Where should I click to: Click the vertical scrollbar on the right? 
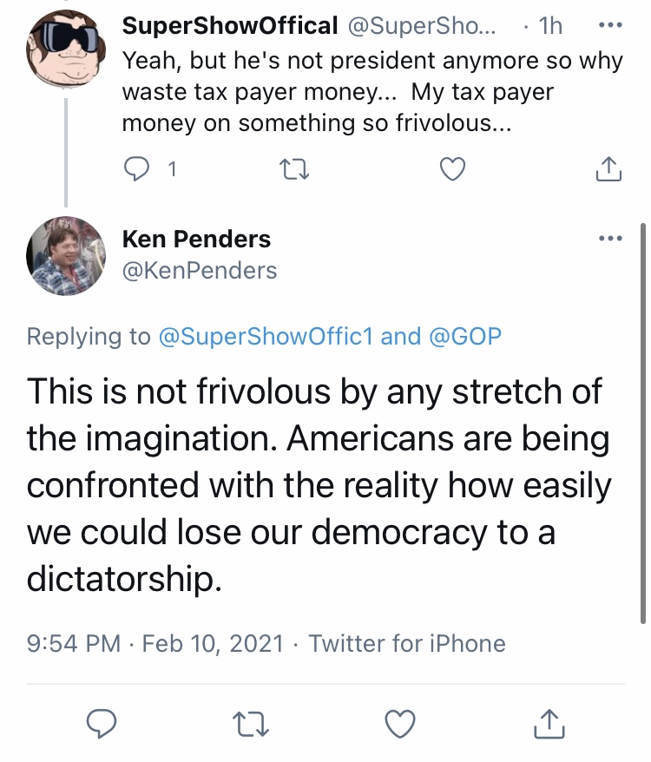(x=642, y=423)
